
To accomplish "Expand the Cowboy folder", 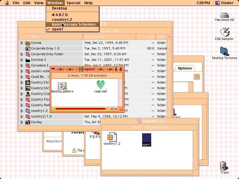I will (22, 122).
